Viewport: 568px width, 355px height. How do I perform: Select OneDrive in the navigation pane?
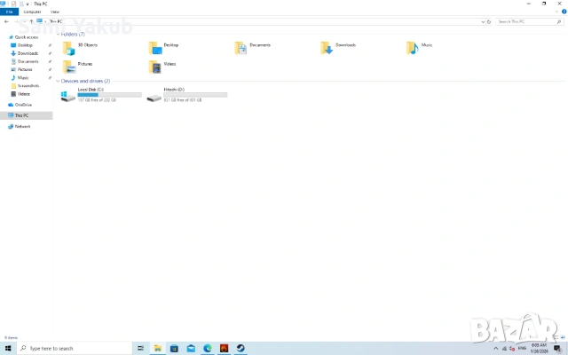tap(22, 105)
